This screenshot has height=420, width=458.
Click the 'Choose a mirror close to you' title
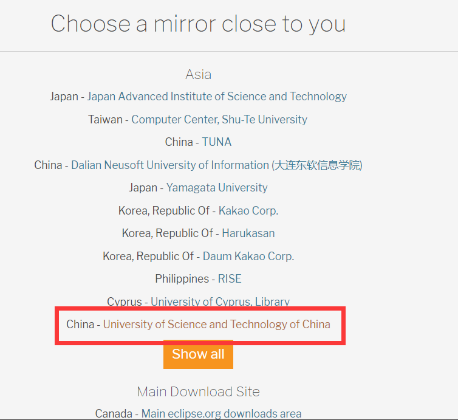[x=199, y=24]
